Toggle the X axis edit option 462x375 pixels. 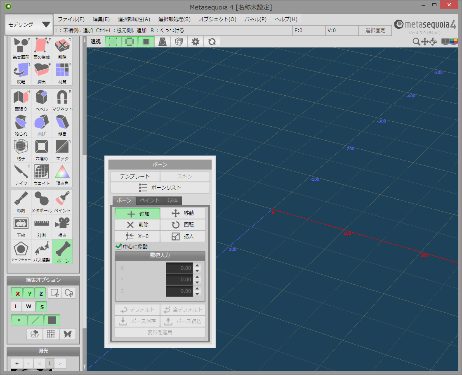click(16, 293)
